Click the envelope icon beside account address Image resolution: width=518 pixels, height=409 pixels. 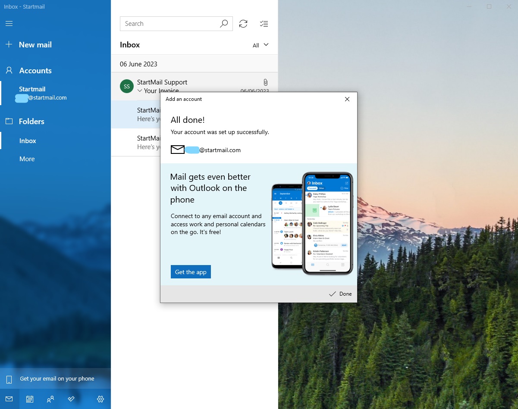[x=178, y=150]
